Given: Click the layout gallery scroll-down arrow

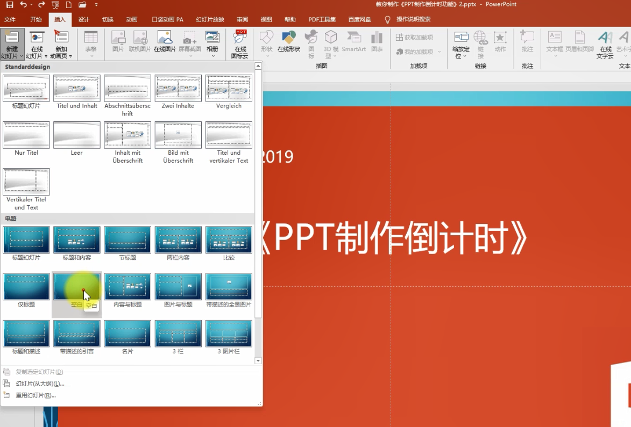Looking at the screenshot, I should 258,361.
